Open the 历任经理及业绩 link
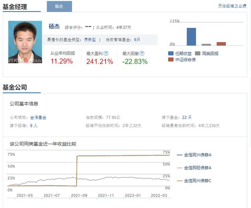The width and height of the screenshot is (251, 208). point(232,6)
